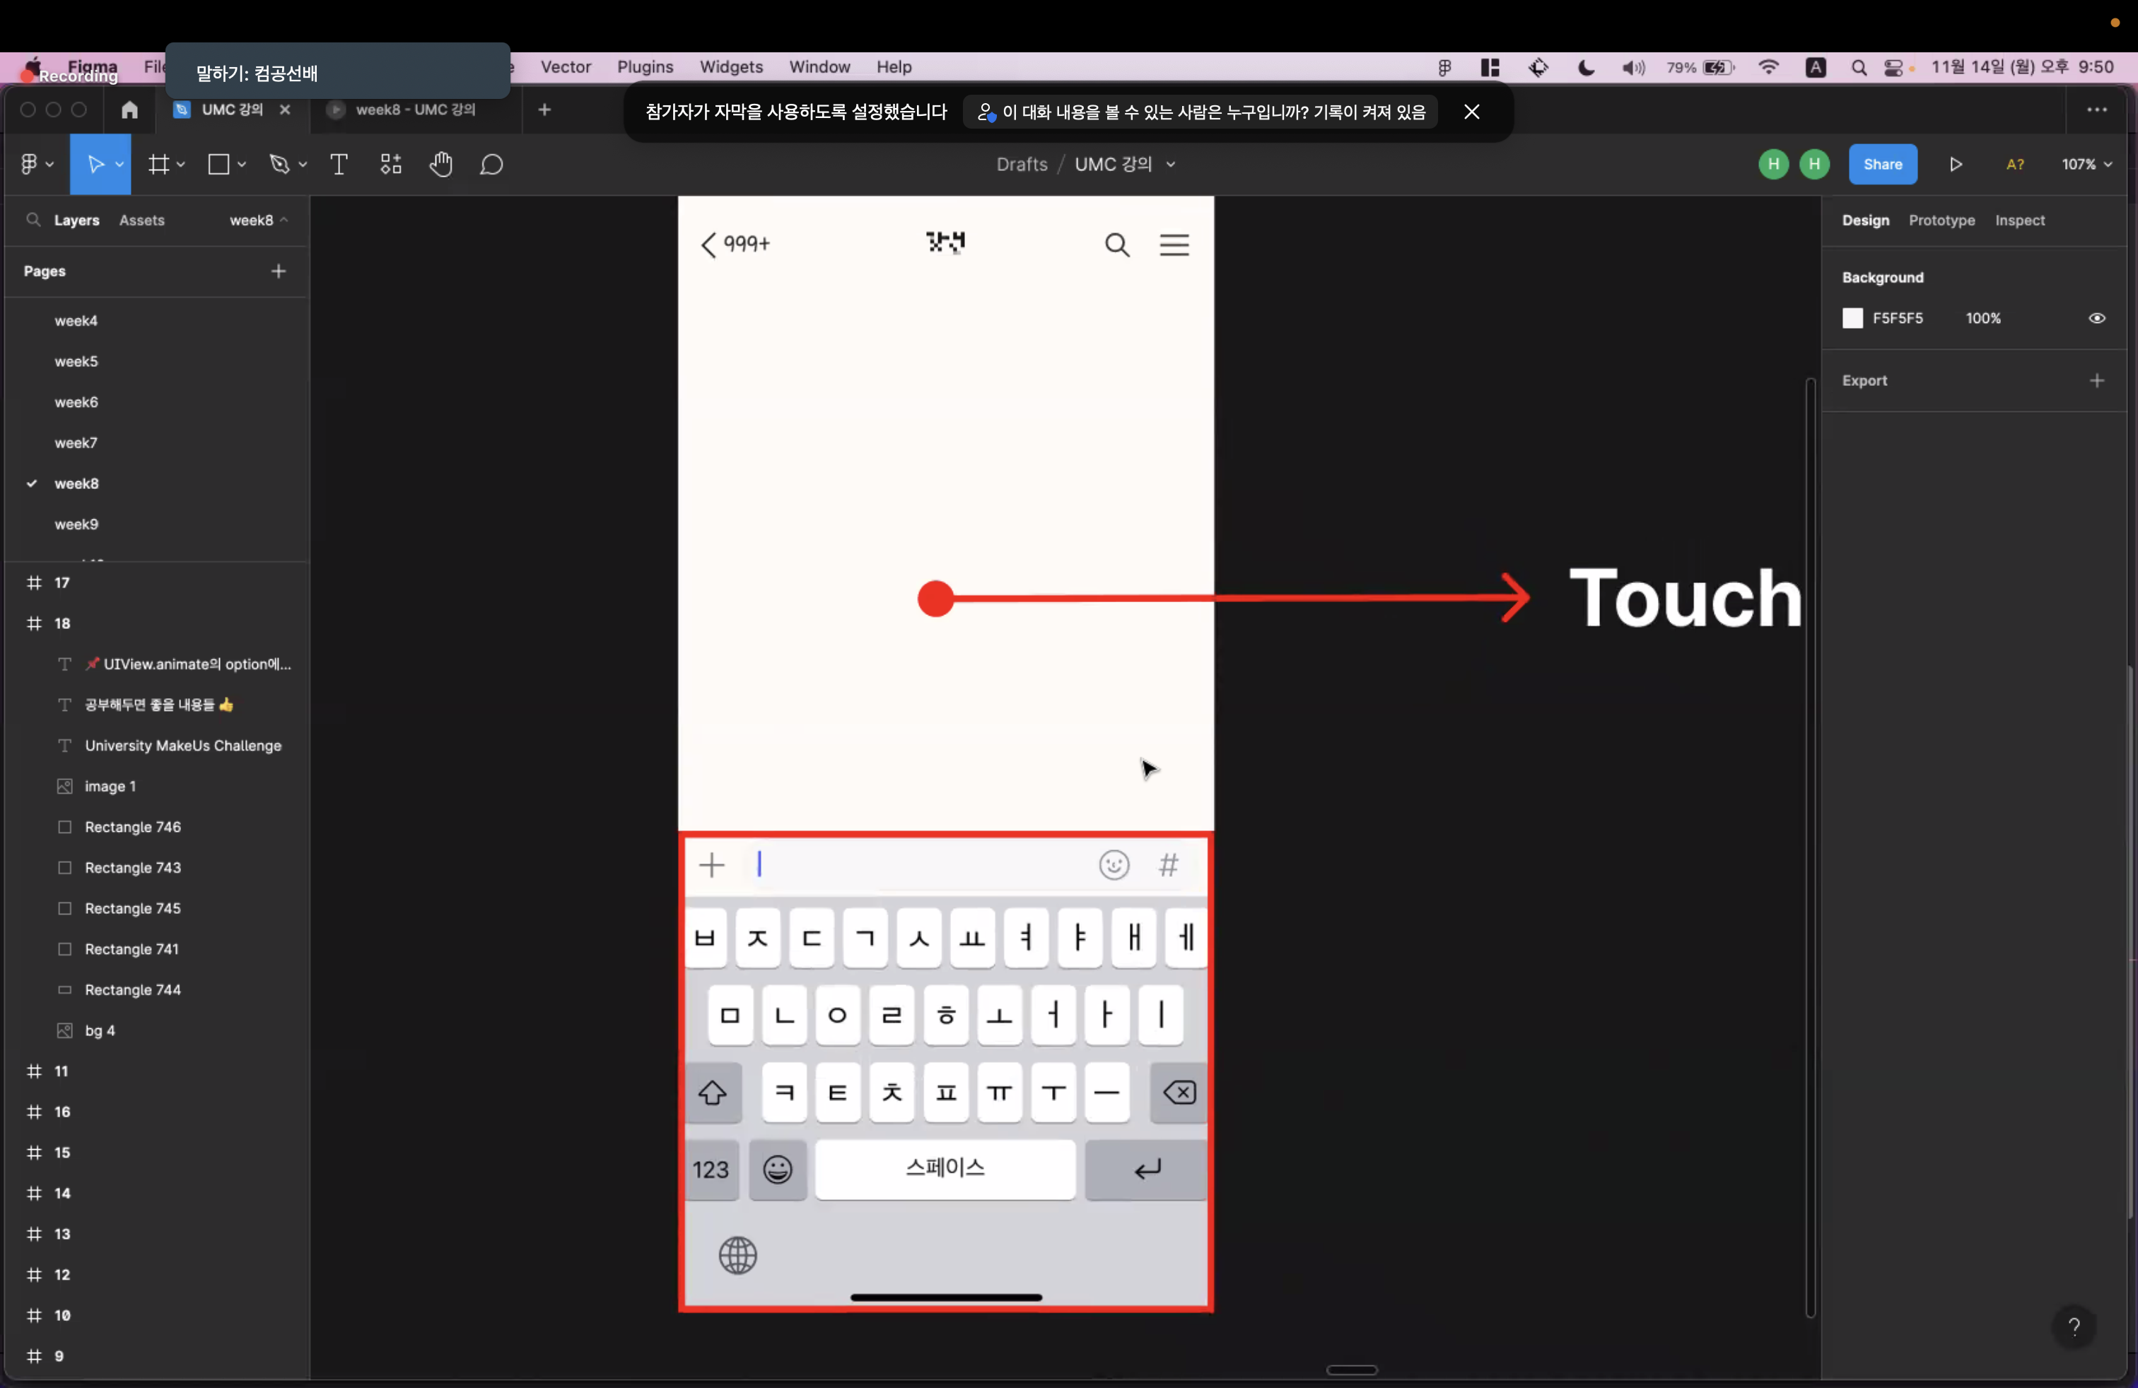Open the Resources components tool
The image size is (2138, 1388).
click(x=390, y=164)
